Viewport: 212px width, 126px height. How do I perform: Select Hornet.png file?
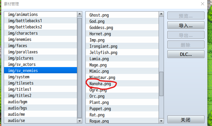[x=122, y=34]
